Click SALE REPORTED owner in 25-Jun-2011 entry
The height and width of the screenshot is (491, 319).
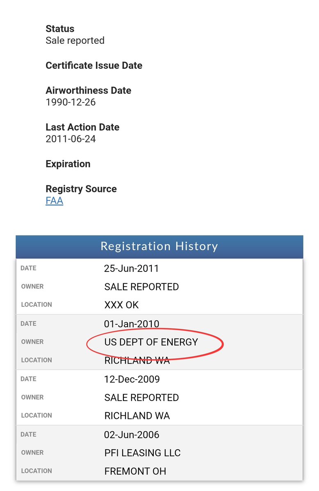coord(141,287)
